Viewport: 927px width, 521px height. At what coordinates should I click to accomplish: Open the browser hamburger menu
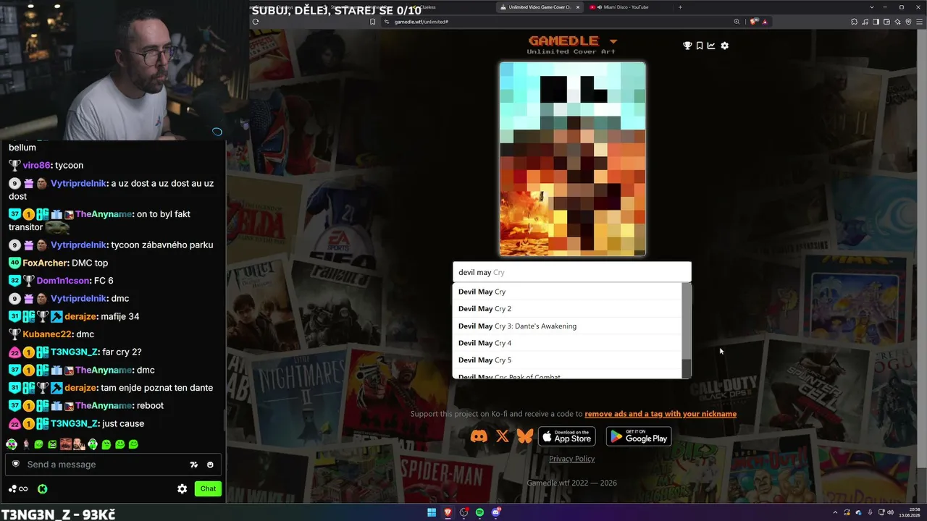[x=918, y=22]
